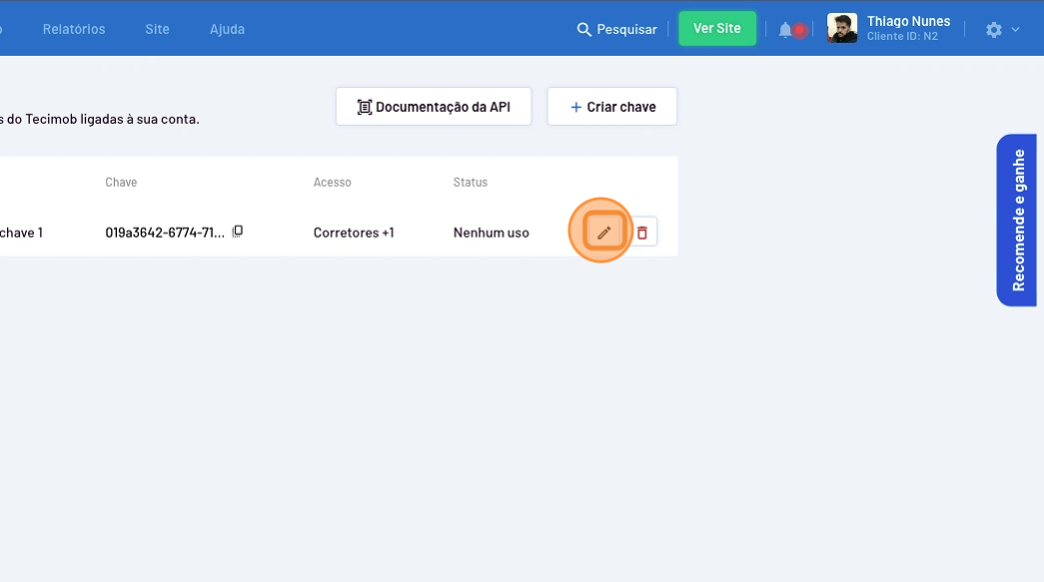Click the Criar chave button

click(612, 107)
